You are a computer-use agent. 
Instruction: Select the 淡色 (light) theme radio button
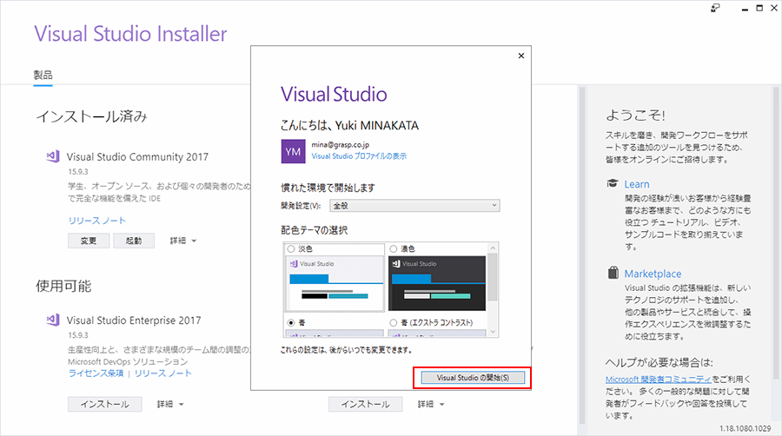[x=291, y=248]
